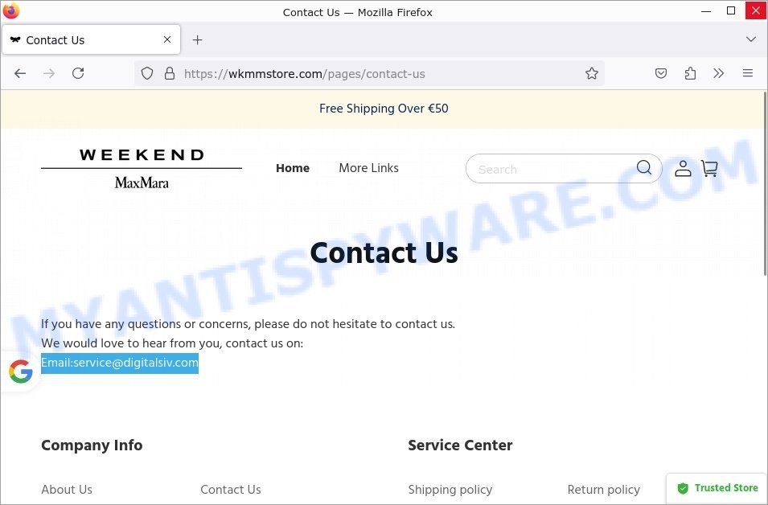
Task: Open the About Us footer link
Action: (67, 490)
